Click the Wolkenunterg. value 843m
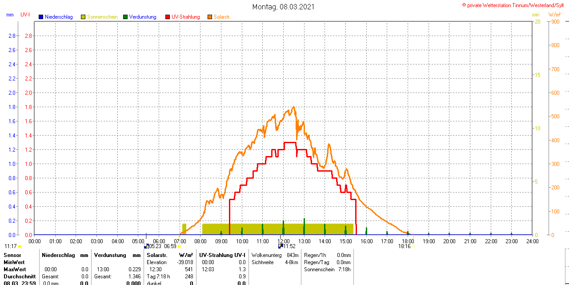Screen dimensions: 569x285 click(x=293, y=255)
